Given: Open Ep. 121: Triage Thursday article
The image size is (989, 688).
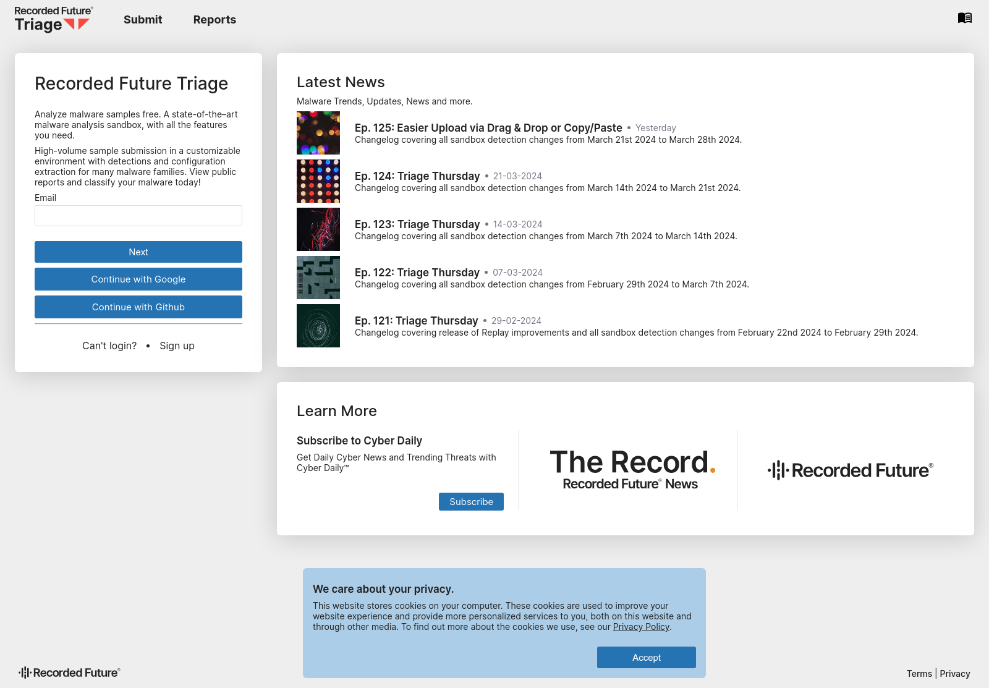Looking at the screenshot, I should pyautogui.click(x=416, y=321).
